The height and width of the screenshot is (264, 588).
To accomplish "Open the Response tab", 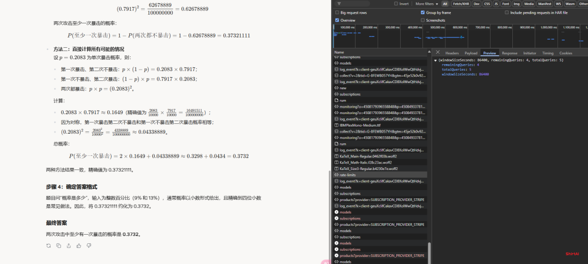I will [x=510, y=53].
